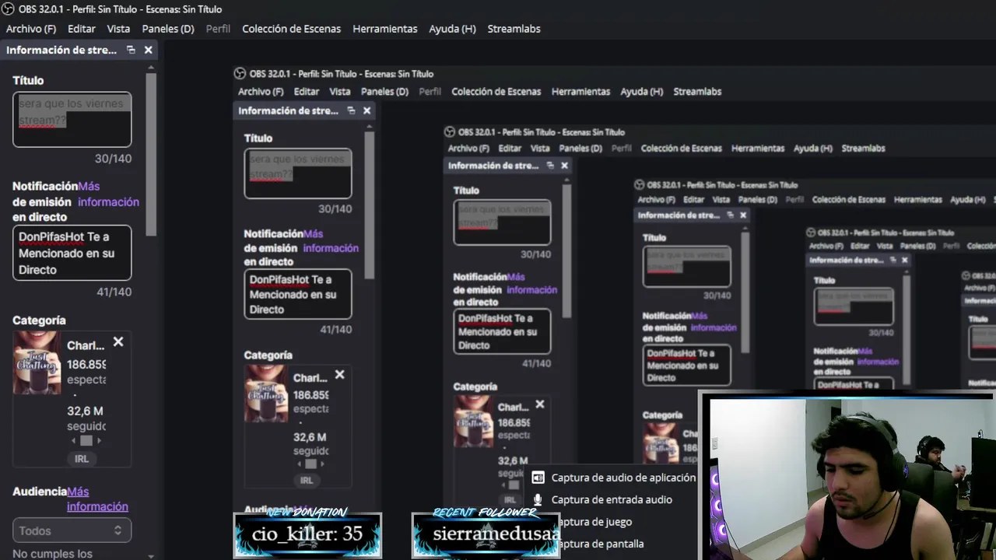The width and height of the screenshot is (996, 560).
Task: Open Más información link beside Notificación de emisión
Action: (x=108, y=194)
